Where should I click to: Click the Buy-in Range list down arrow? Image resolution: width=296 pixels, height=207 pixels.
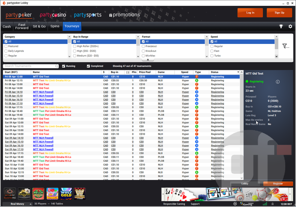coord(138,56)
